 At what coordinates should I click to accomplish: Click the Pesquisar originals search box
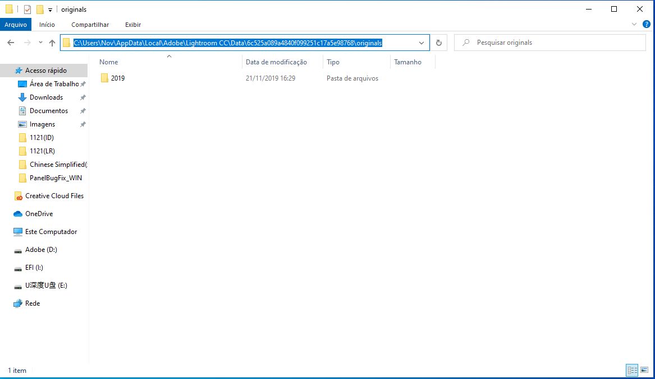pyautogui.click(x=549, y=43)
